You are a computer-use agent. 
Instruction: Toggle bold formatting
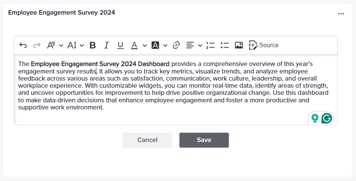(x=93, y=45)
